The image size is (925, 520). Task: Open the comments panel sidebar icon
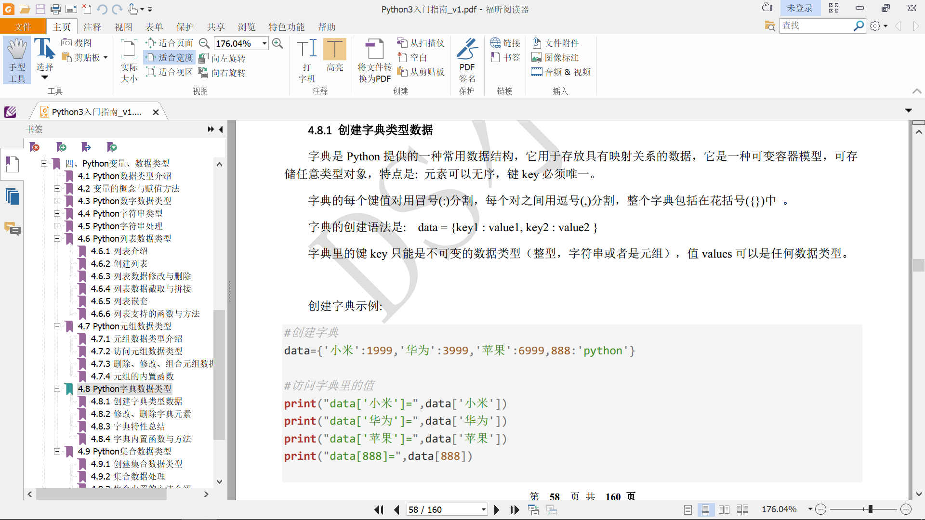point(12,229)
